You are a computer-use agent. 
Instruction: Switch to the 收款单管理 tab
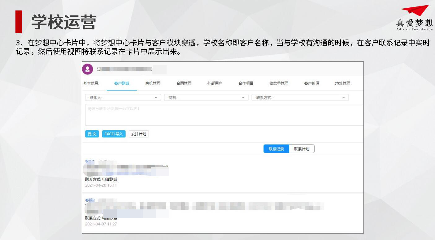coord(279,83)
